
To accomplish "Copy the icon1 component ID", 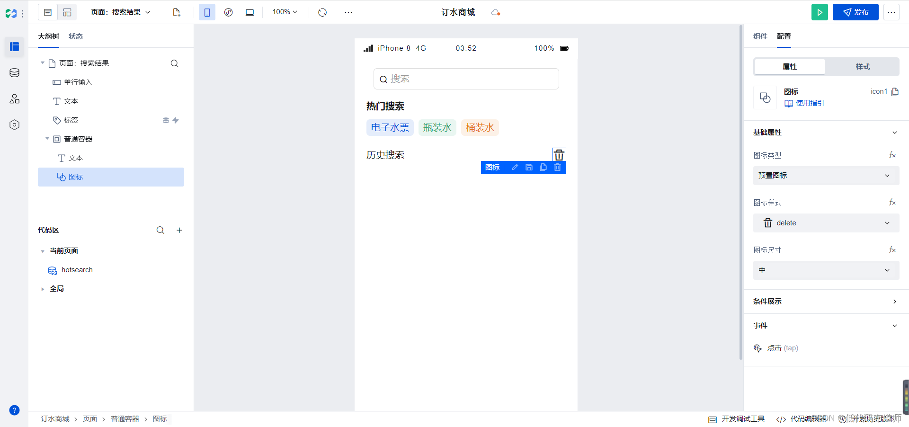I will (x=895, y=92).
